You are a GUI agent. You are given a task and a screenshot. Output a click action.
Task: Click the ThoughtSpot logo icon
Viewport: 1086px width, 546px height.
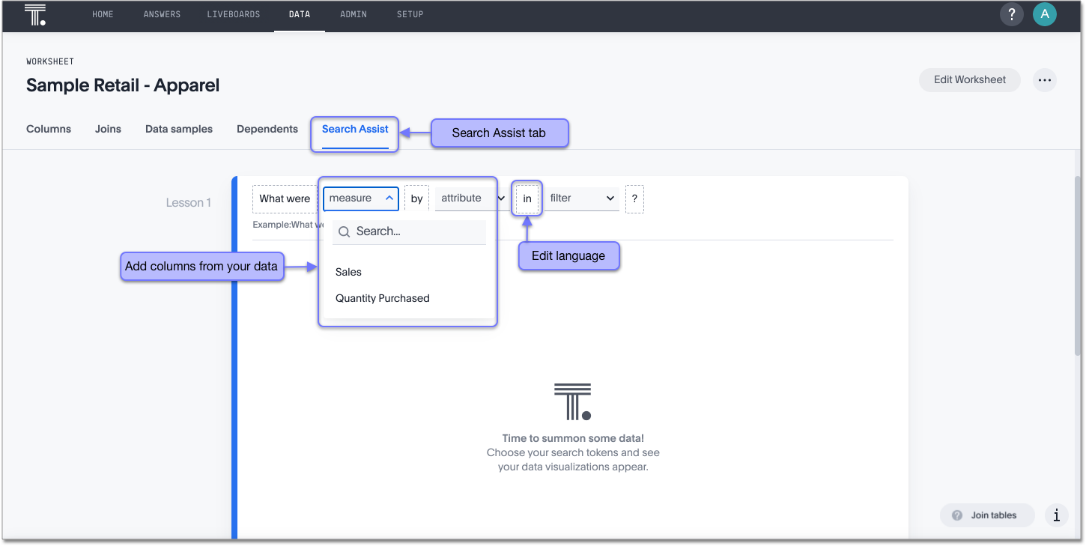(35, 14)
